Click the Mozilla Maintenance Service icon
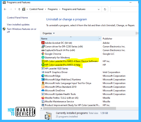 43,101
